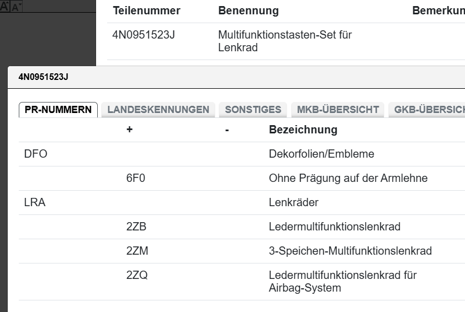Screen dimensions: 465x312
Task: Select the LRA family row
Action: pos(35,203)
